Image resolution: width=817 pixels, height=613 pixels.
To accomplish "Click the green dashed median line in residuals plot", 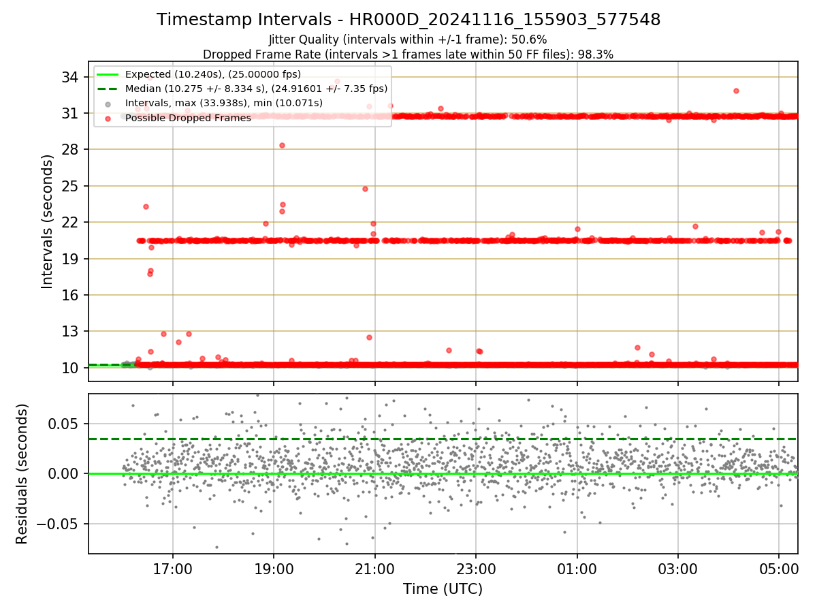I will coord(443,439).
